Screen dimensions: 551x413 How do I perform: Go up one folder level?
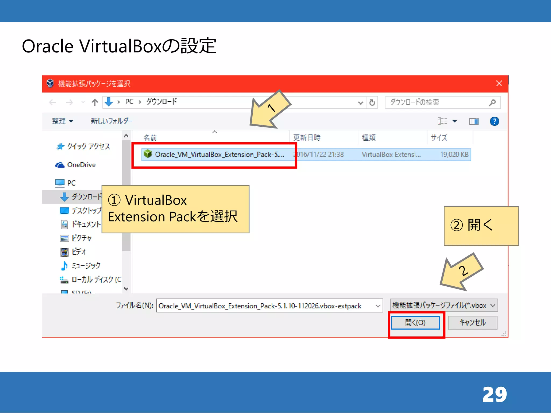[x=95, y=102]
